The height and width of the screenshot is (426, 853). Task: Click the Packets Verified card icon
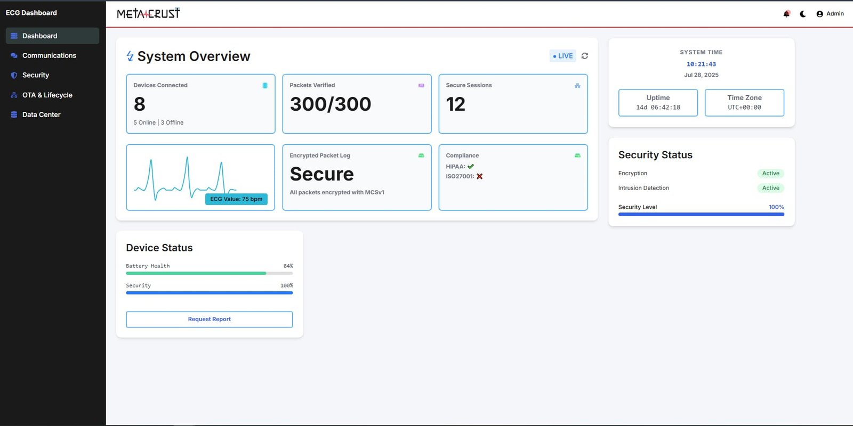[x=421, y=85]
